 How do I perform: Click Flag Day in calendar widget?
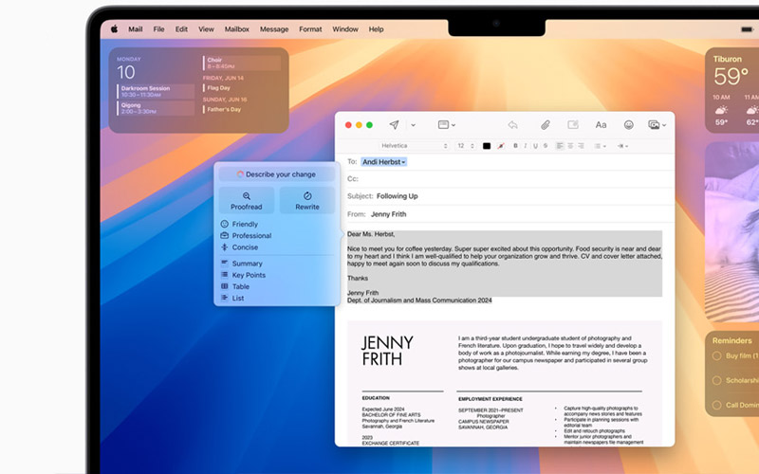pyautogui.click(x=218, y=88)
